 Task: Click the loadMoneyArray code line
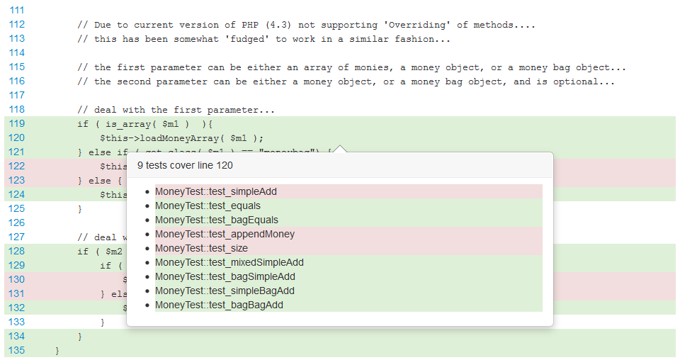pyautogui.click(x=181, y=137)
